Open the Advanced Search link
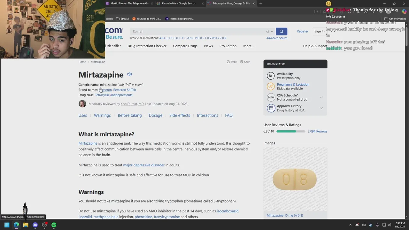The width and height of the screenshot is (409, 230). (x=277, y=38)
